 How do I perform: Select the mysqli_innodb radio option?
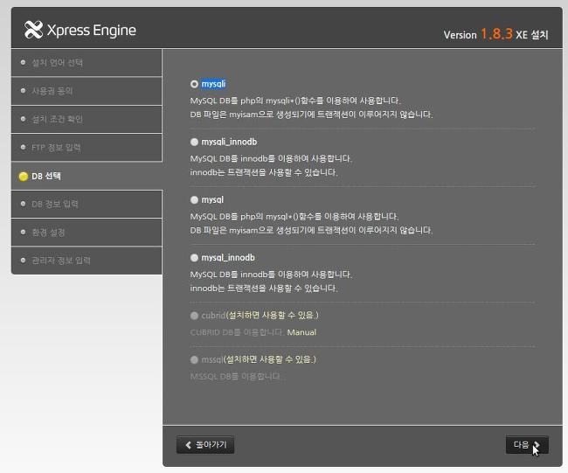(x=194, y=143)
